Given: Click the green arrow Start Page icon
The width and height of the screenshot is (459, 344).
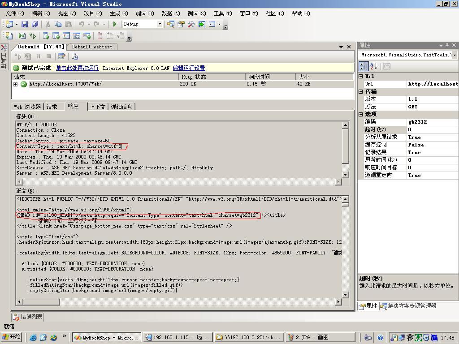Looking at the screenshot, I should [202, 24].
